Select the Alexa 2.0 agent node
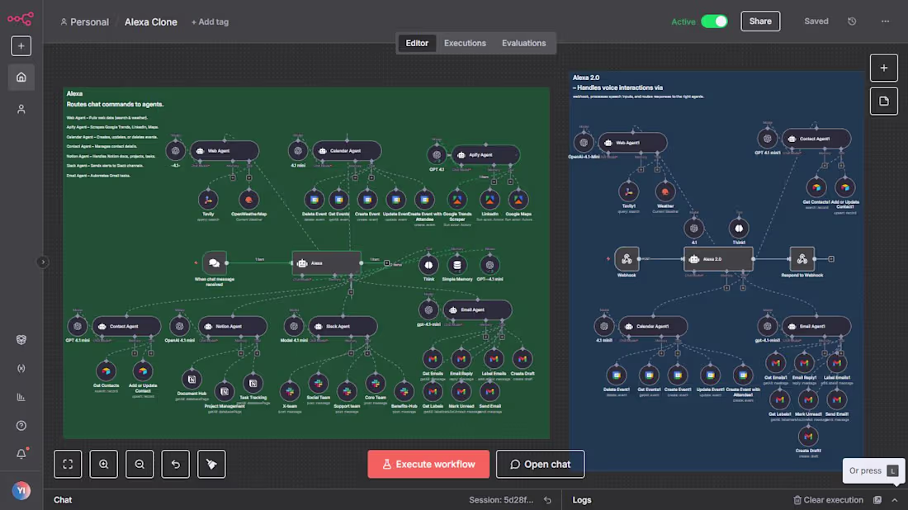The height and width of the screenshot is (510, 908). click(x=718, y=259)
